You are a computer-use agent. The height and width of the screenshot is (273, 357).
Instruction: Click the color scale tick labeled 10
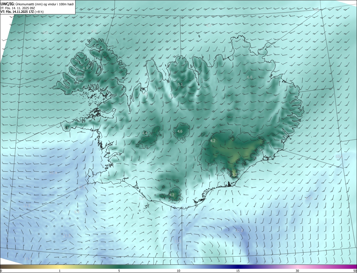tap(178, 271)
